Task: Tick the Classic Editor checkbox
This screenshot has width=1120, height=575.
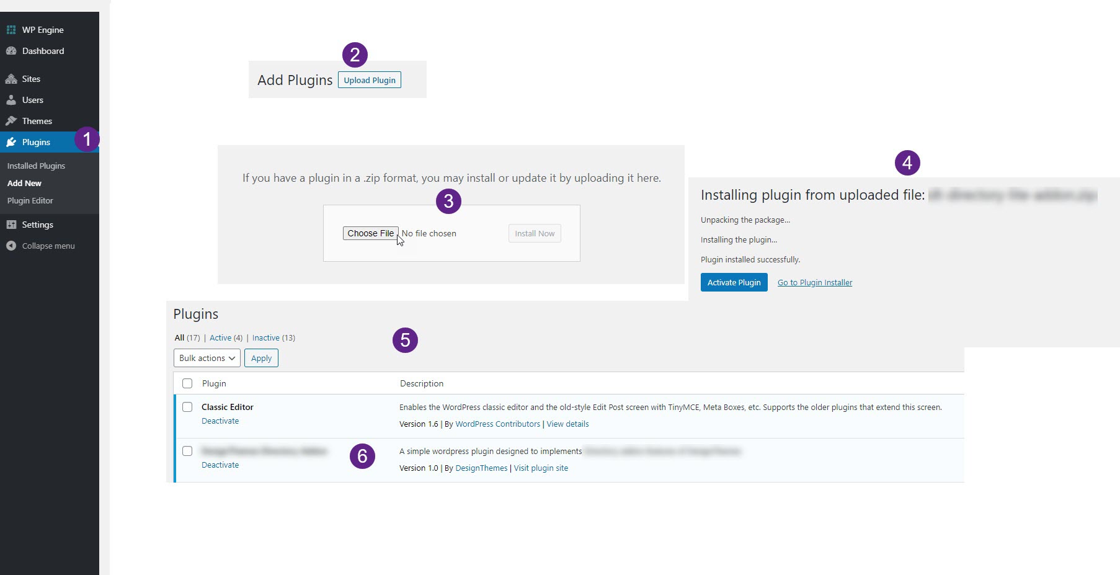Action: coord(187,407)
